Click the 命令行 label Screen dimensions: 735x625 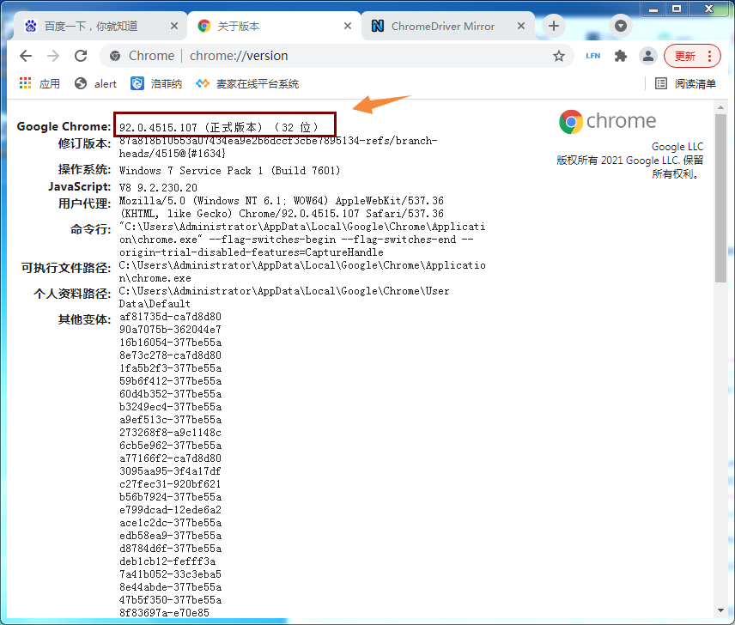point(90,229)
